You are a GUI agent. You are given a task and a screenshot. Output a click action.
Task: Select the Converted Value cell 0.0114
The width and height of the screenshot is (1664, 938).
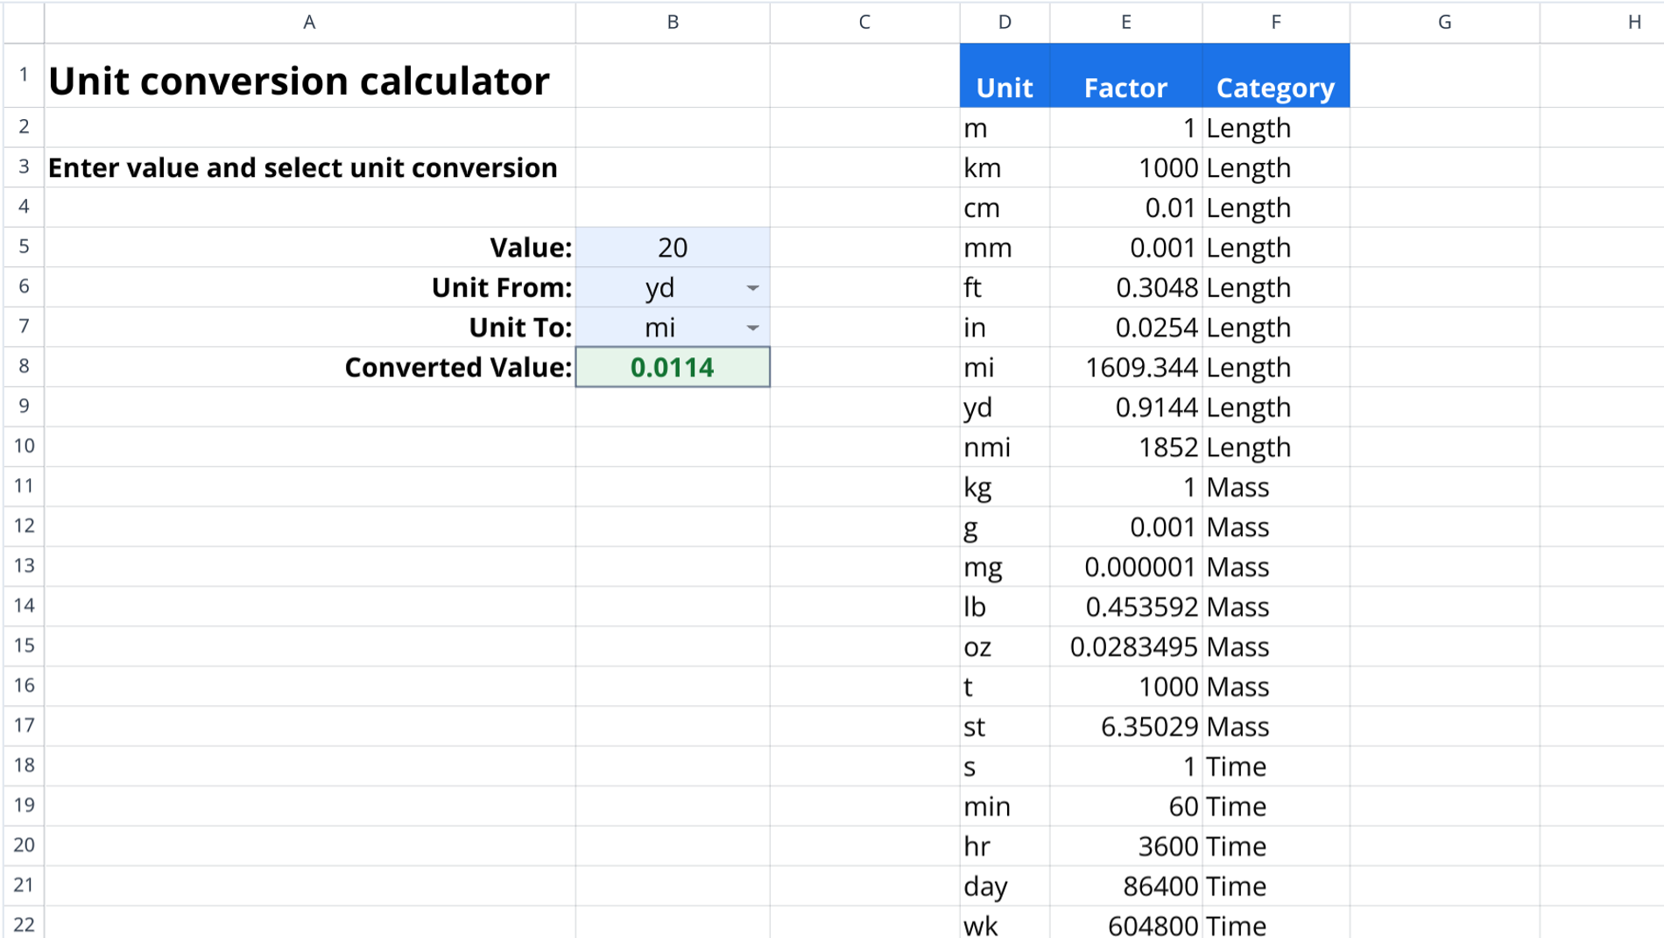[x=673, y=368]
